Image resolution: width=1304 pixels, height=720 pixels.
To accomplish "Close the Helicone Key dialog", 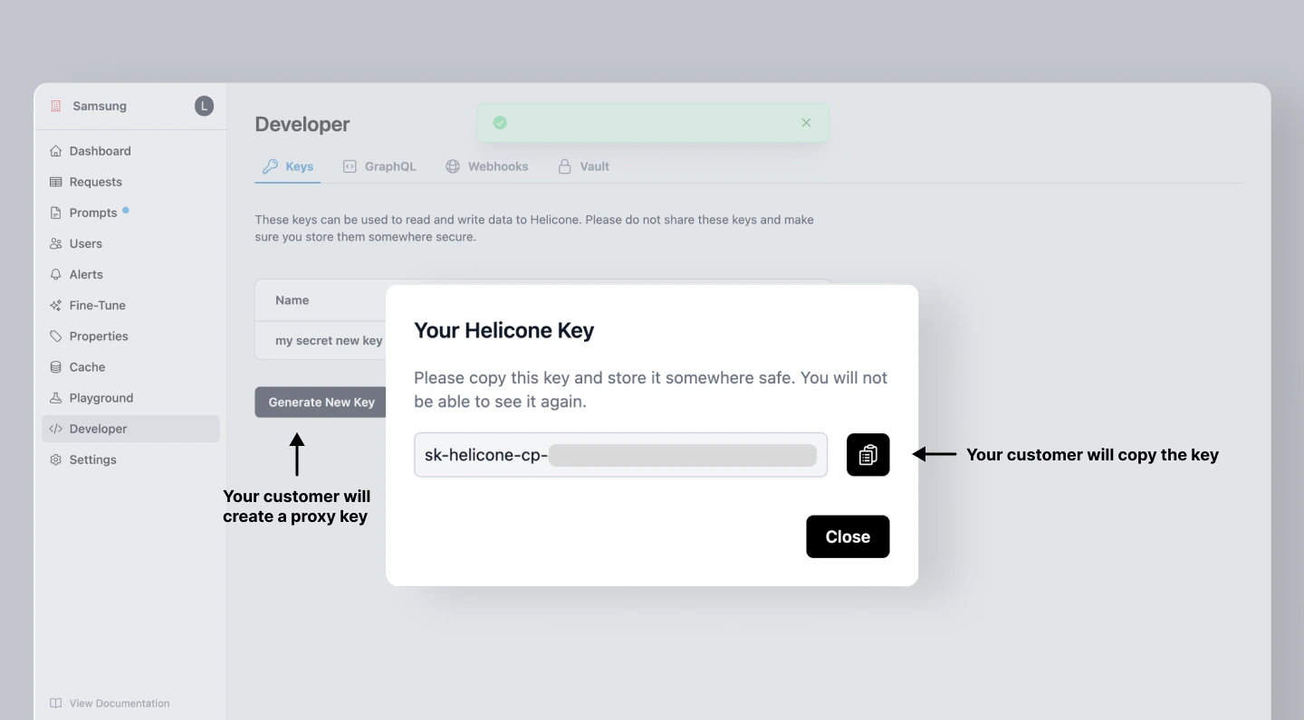I will pyautogui.click(x=847, y=536).
